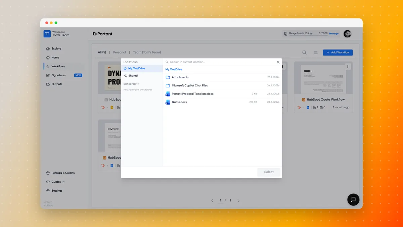Screen dimensions: 403x227
Task: Open HubSpot Quote Workflow options menu
Action: 348,67
